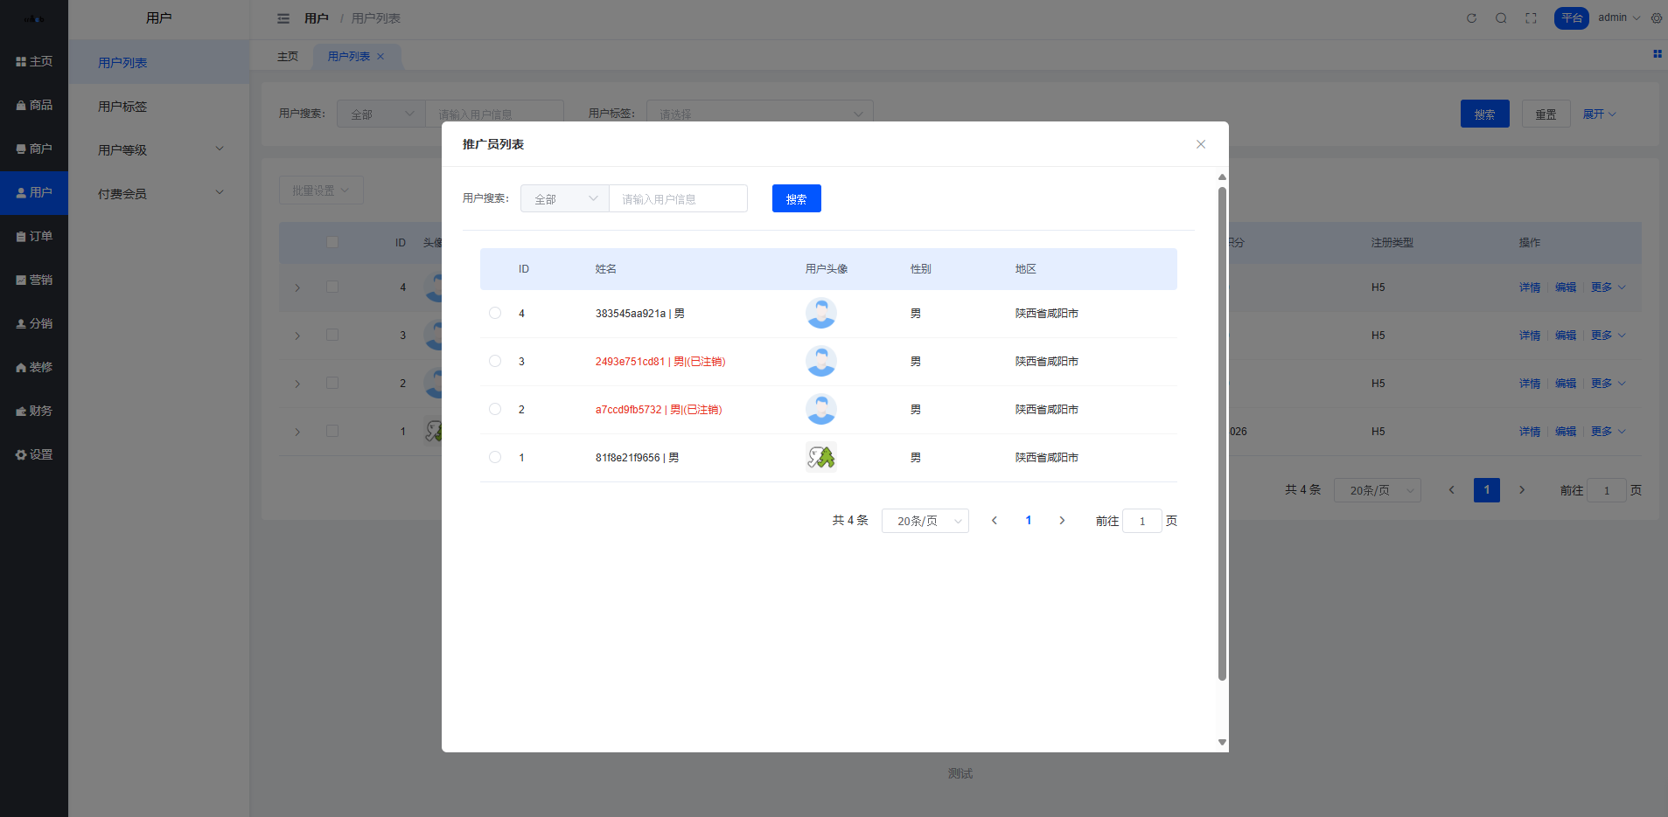This screenshot has width=1668, height=817.
Task: Close the 推广员列表 dialog
Action: pyautogui.click(x=1201, y=144)
